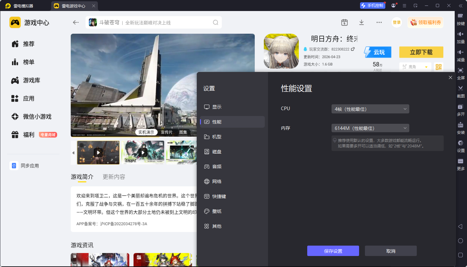This screenshot has width=467, height=267.
Task: Select 快捷键 in settings menu
Action: (x=232, y=196)
